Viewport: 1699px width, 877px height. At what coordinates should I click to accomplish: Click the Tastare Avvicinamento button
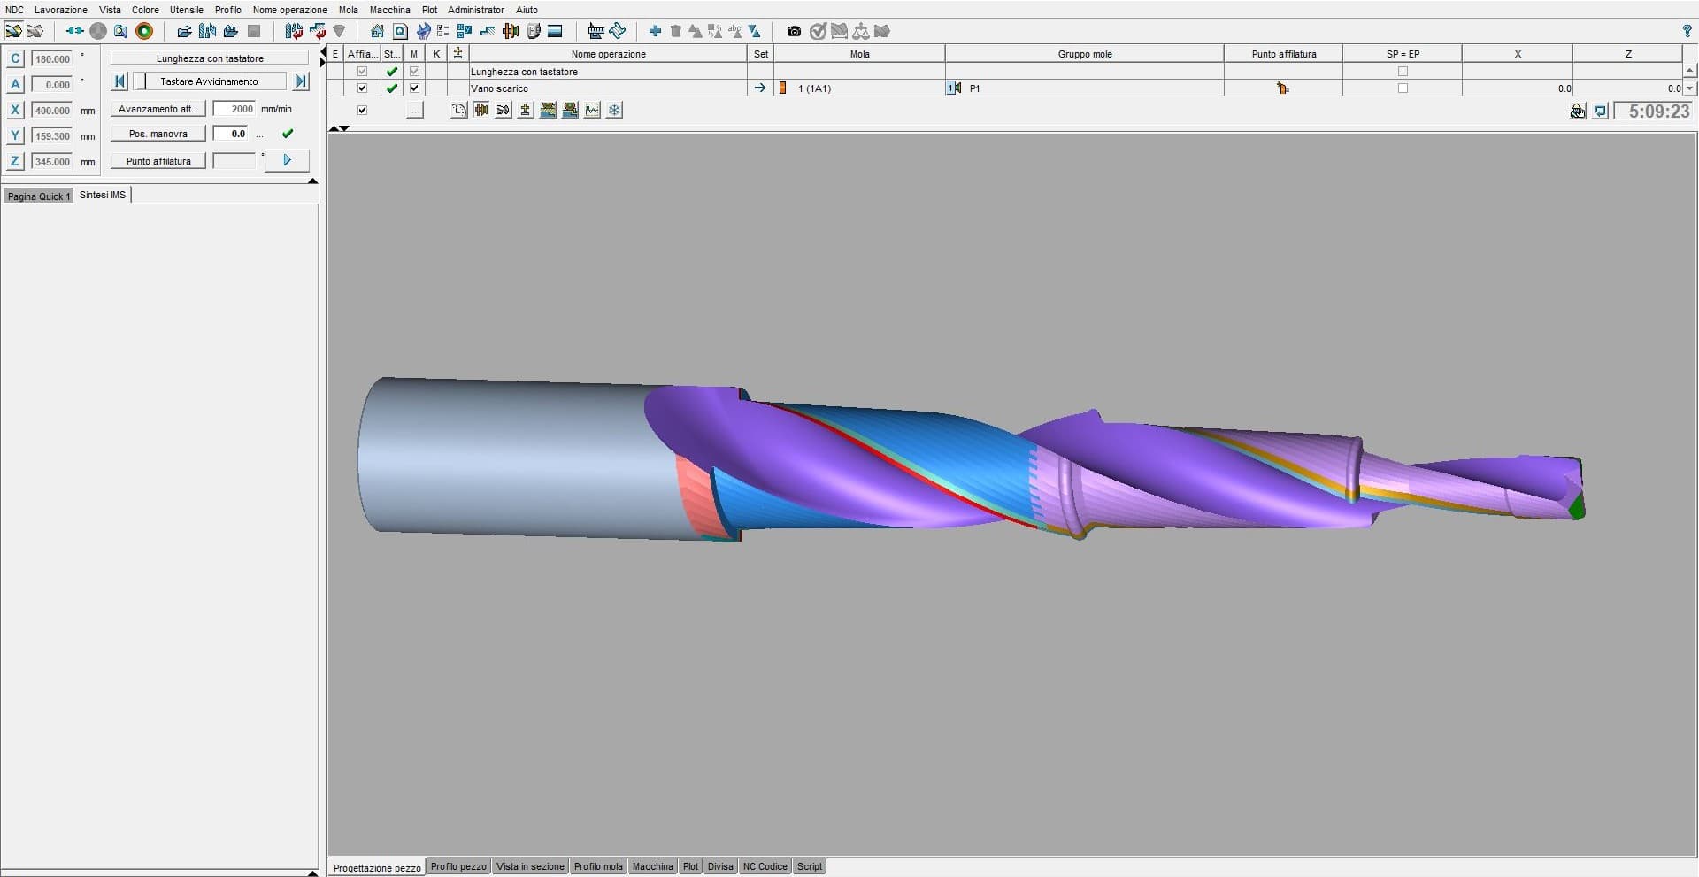point(209,81)
